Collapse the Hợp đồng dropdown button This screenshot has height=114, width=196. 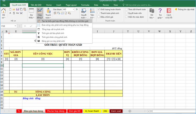pyautogui.click(x=40, y=13)
